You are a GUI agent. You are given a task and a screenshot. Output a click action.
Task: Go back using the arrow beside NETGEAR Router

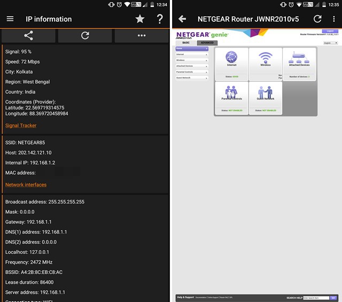[x=182, y=19]
